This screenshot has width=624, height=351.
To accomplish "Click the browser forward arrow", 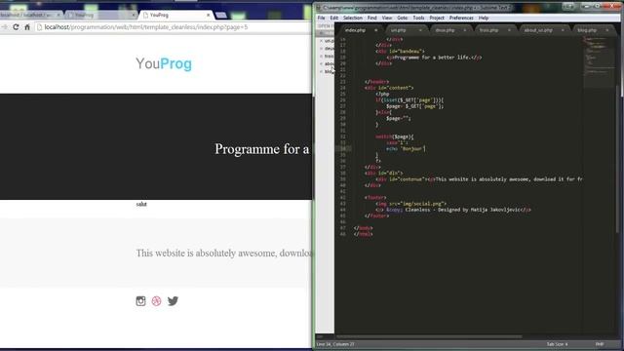I will (5, 27).
